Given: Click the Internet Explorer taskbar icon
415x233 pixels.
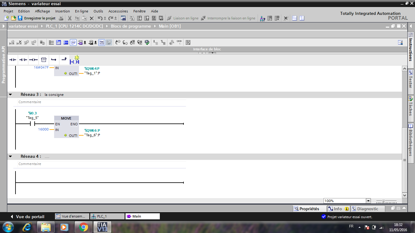Looking at the screenshot, I should [x=27, y=227].
